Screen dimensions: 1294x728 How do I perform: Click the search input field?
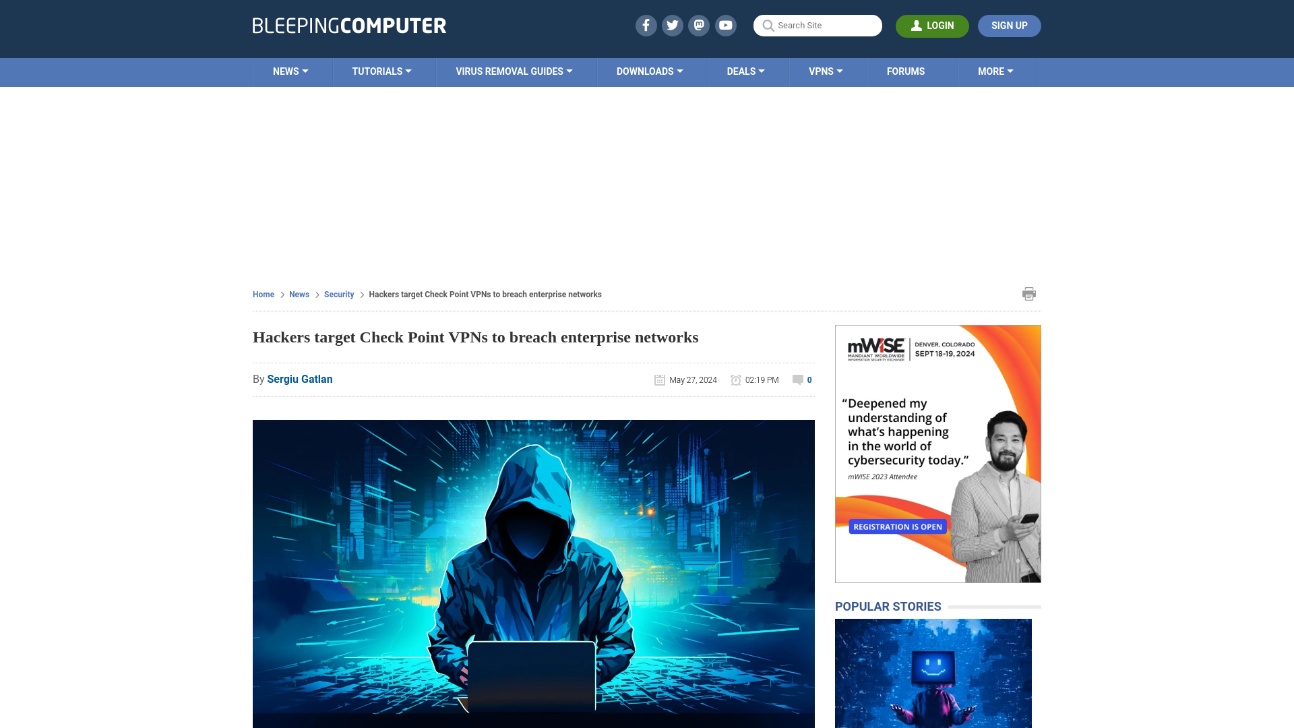point(818,25)
